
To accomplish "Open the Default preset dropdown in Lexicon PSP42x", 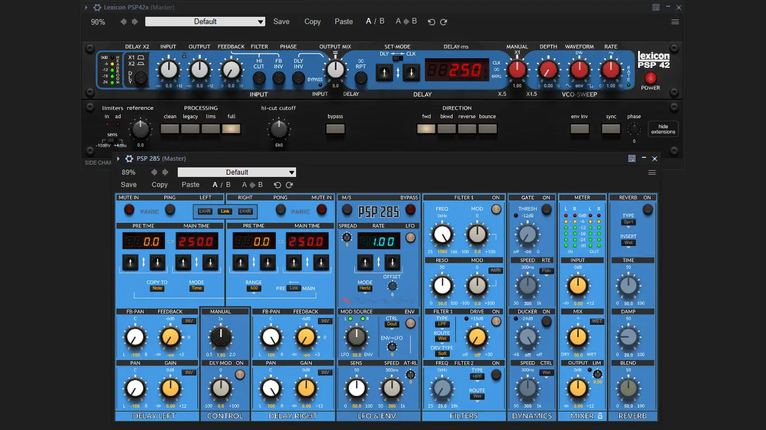I will 205,22.
